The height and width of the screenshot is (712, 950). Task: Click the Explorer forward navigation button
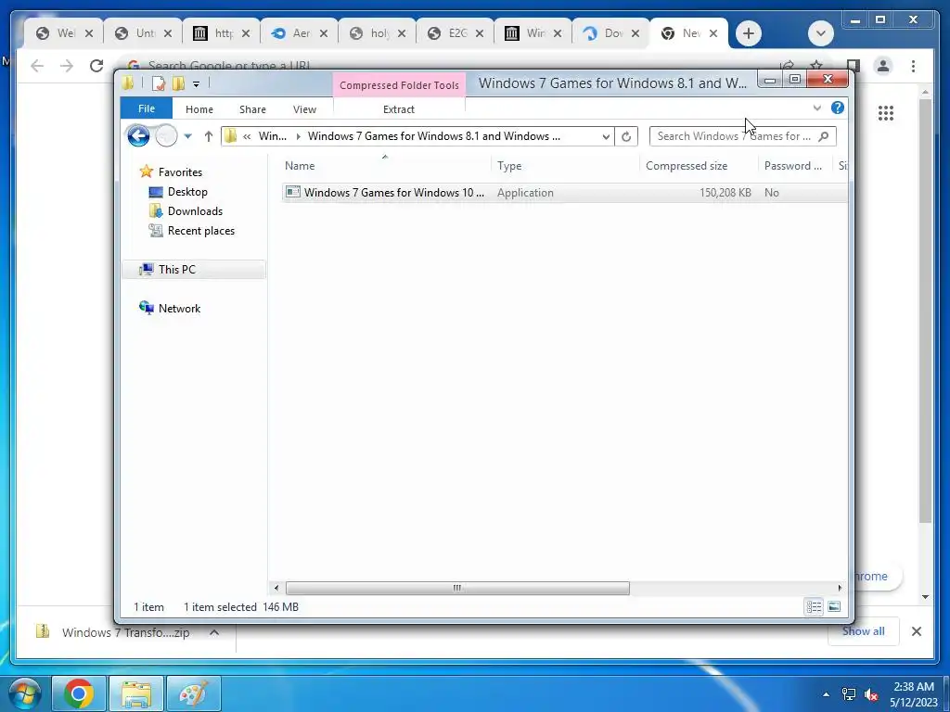click(166, 135)
